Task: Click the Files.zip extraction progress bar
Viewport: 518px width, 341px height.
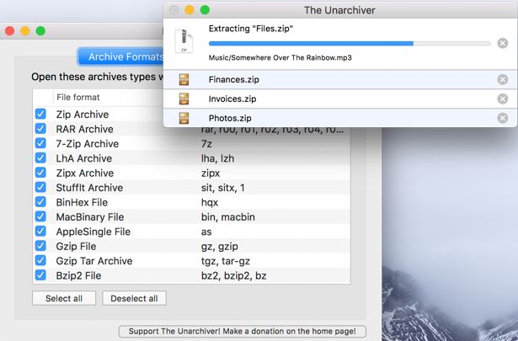Action: [350, 43]
